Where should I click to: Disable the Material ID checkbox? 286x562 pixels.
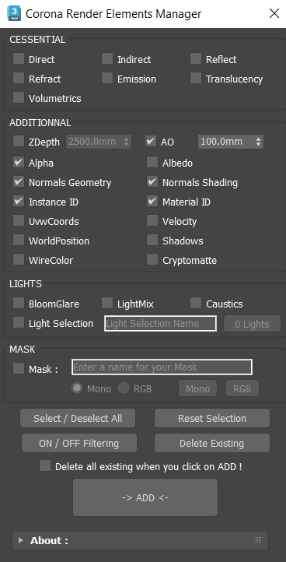152,201
